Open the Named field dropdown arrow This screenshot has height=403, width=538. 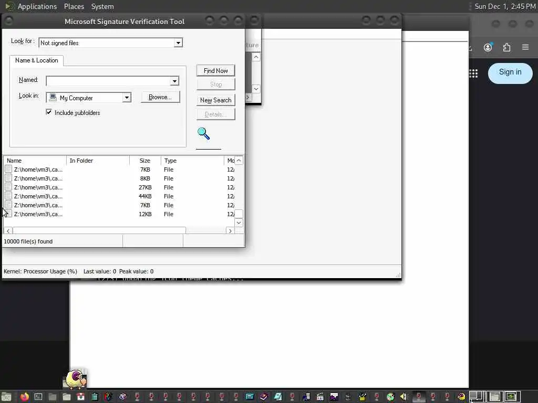pos(174,81)
